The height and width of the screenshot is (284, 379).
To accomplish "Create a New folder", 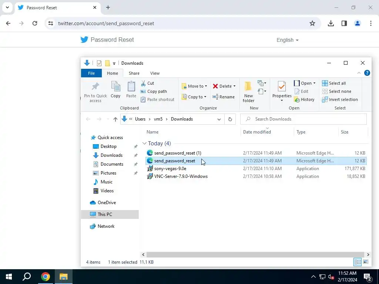I will [248, 92].
